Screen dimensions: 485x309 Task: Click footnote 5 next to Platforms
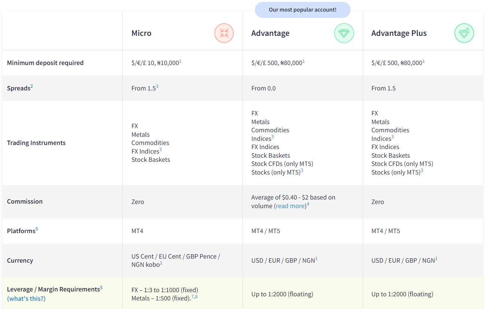pyautogui.click(x=37, y=229)
